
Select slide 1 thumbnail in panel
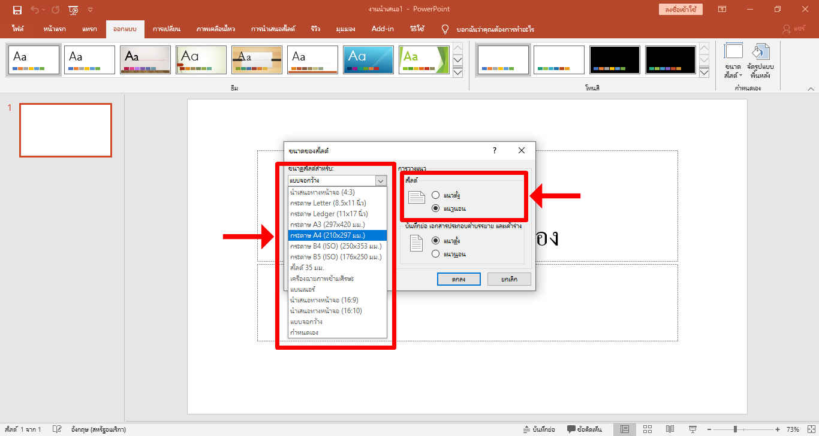coord(65,130)
